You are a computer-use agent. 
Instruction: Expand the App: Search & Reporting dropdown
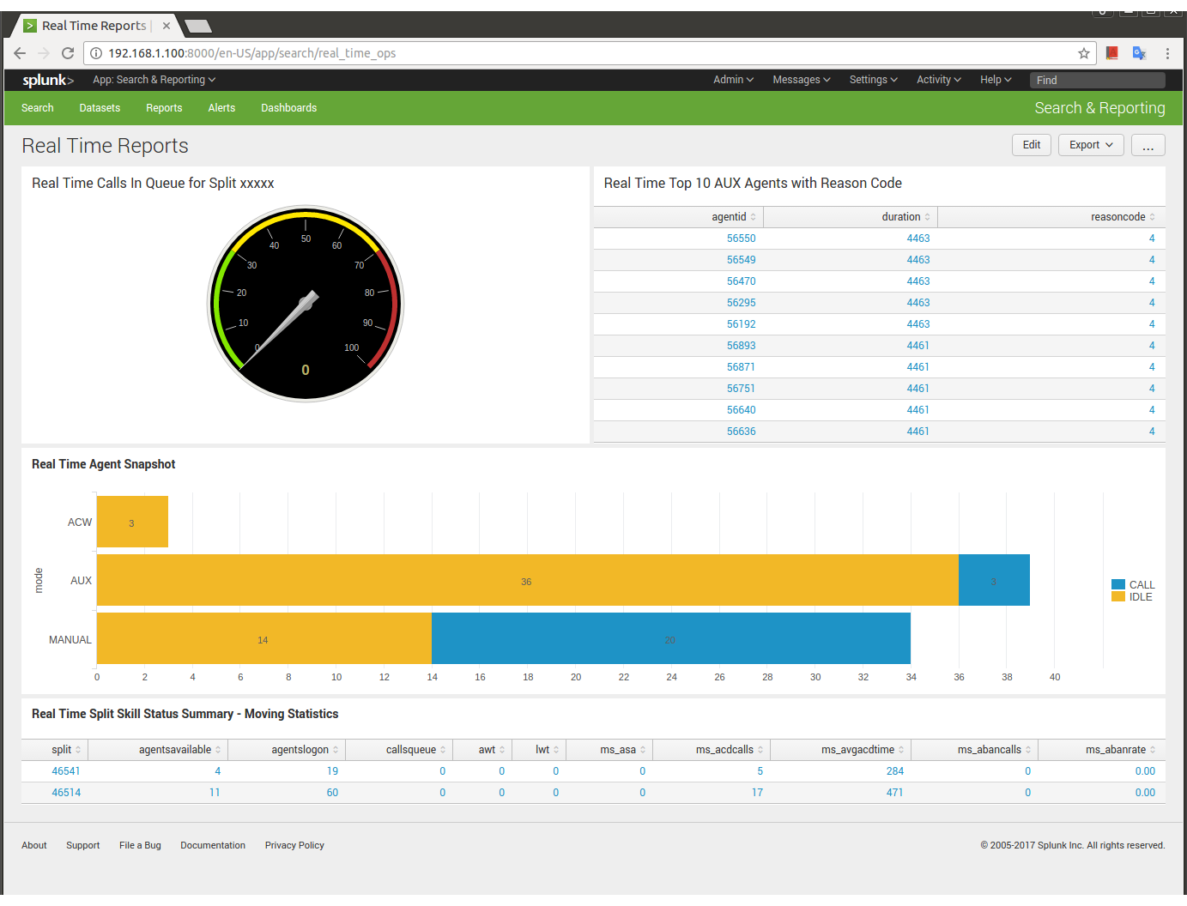(x=154, y=80)
